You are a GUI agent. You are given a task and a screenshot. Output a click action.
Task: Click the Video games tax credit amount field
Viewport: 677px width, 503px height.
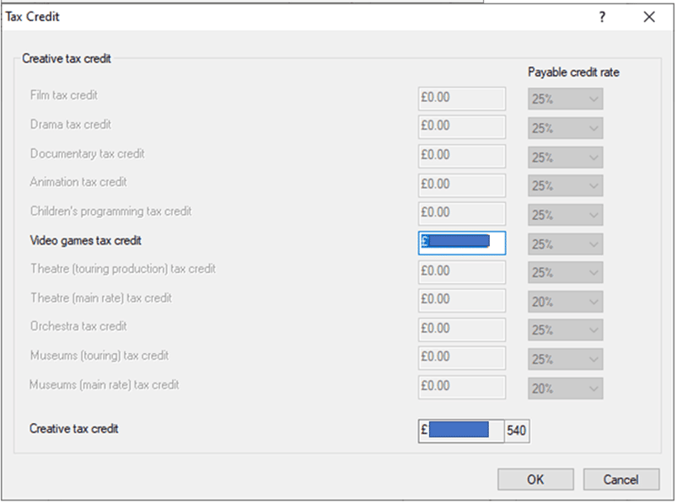click(x=462, y=243)
